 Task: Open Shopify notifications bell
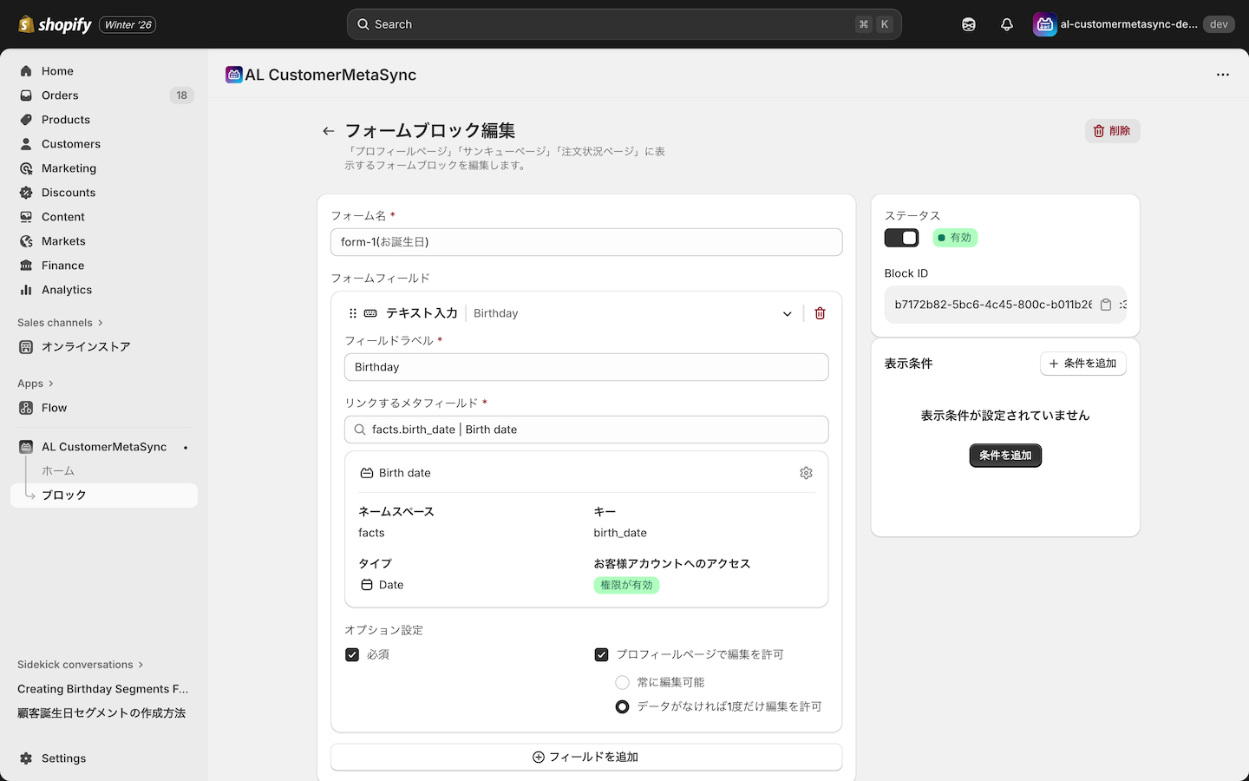click(x=1006, y=24)
